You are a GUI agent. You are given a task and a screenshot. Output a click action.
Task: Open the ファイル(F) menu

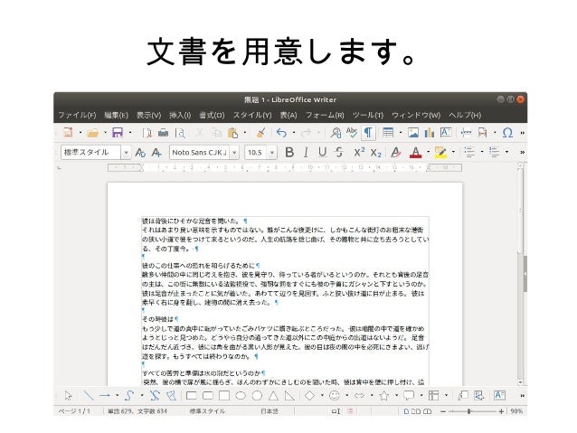click(77, 115)
